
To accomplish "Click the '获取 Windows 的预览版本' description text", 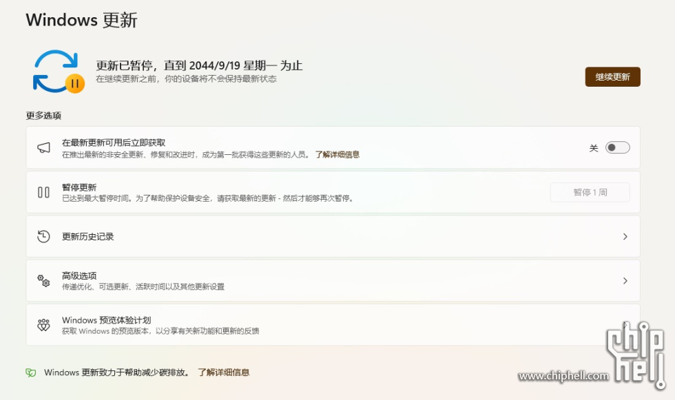I will click(160, 330).
